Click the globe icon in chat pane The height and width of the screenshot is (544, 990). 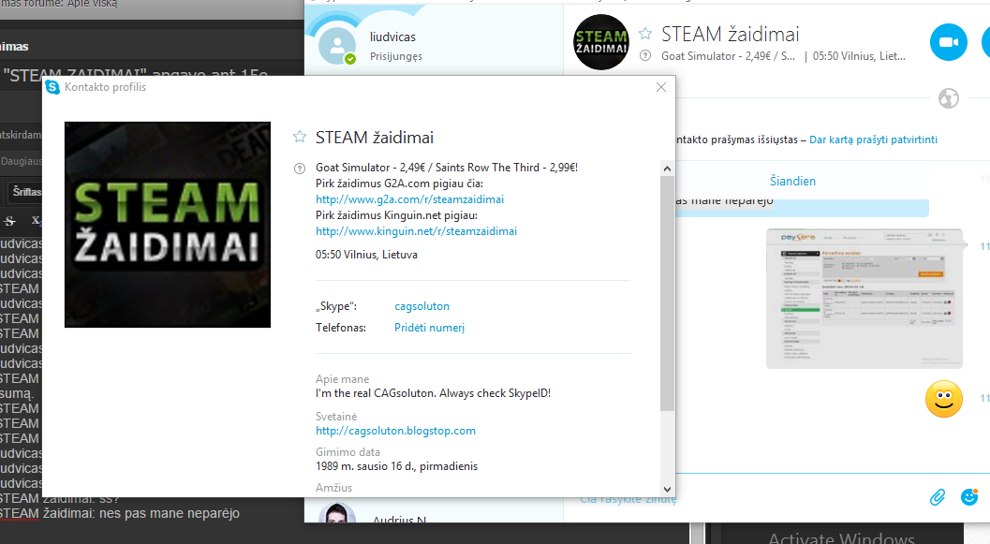pyautogui.click(x=949, y=98)
